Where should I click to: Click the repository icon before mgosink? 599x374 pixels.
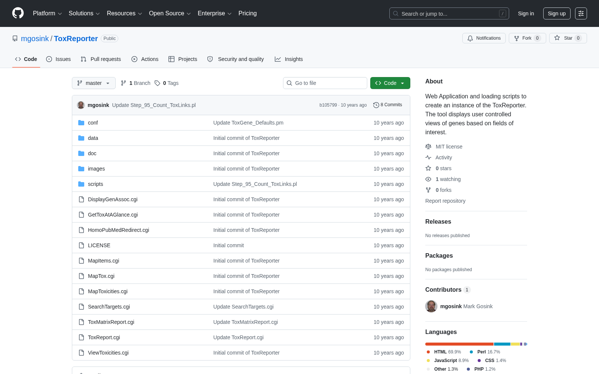pyautogui.click(x=15, y=39)
